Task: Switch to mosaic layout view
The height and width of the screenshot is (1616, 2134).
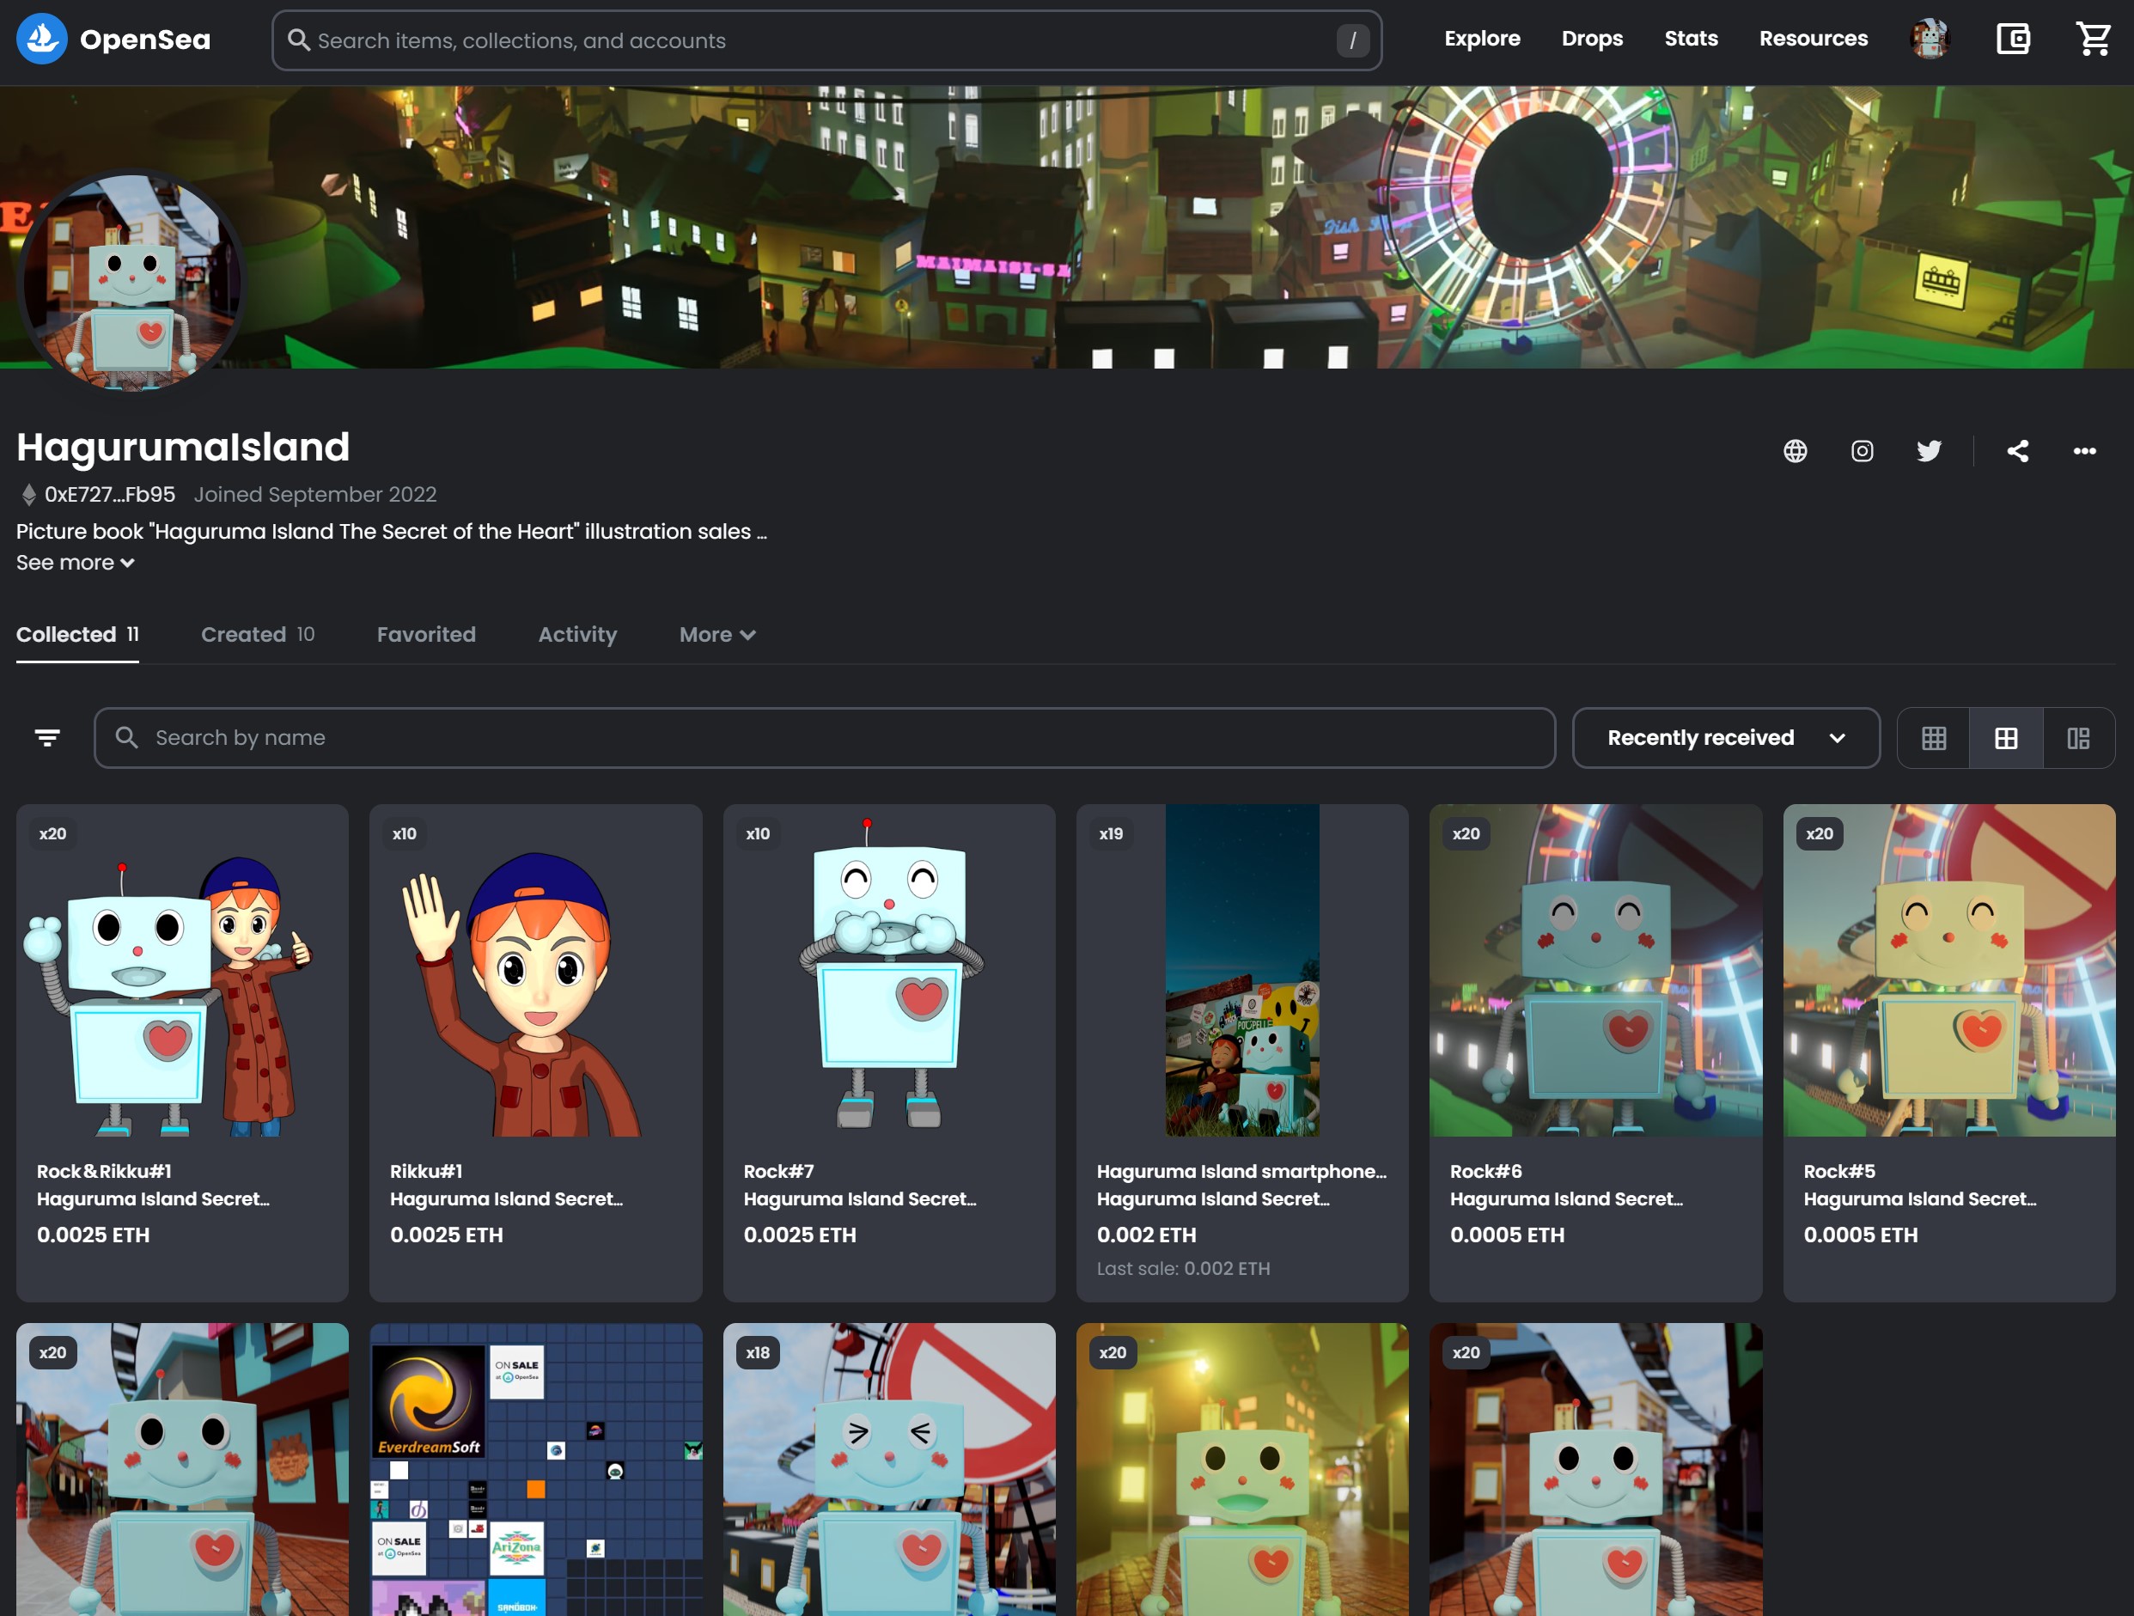Action: pos(2078,738)
